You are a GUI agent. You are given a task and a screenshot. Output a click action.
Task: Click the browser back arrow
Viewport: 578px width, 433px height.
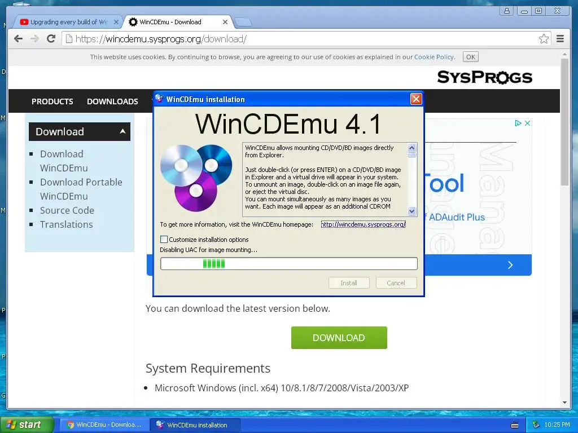(x=18, y=39)
